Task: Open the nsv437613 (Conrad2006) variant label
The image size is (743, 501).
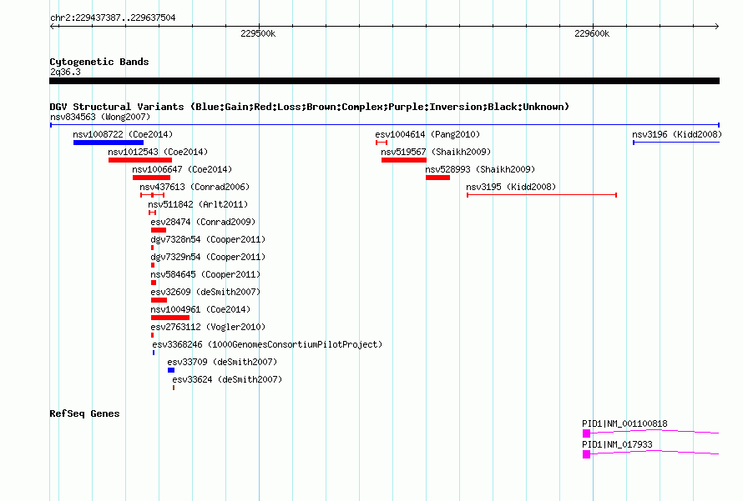Action: (195, 187)
